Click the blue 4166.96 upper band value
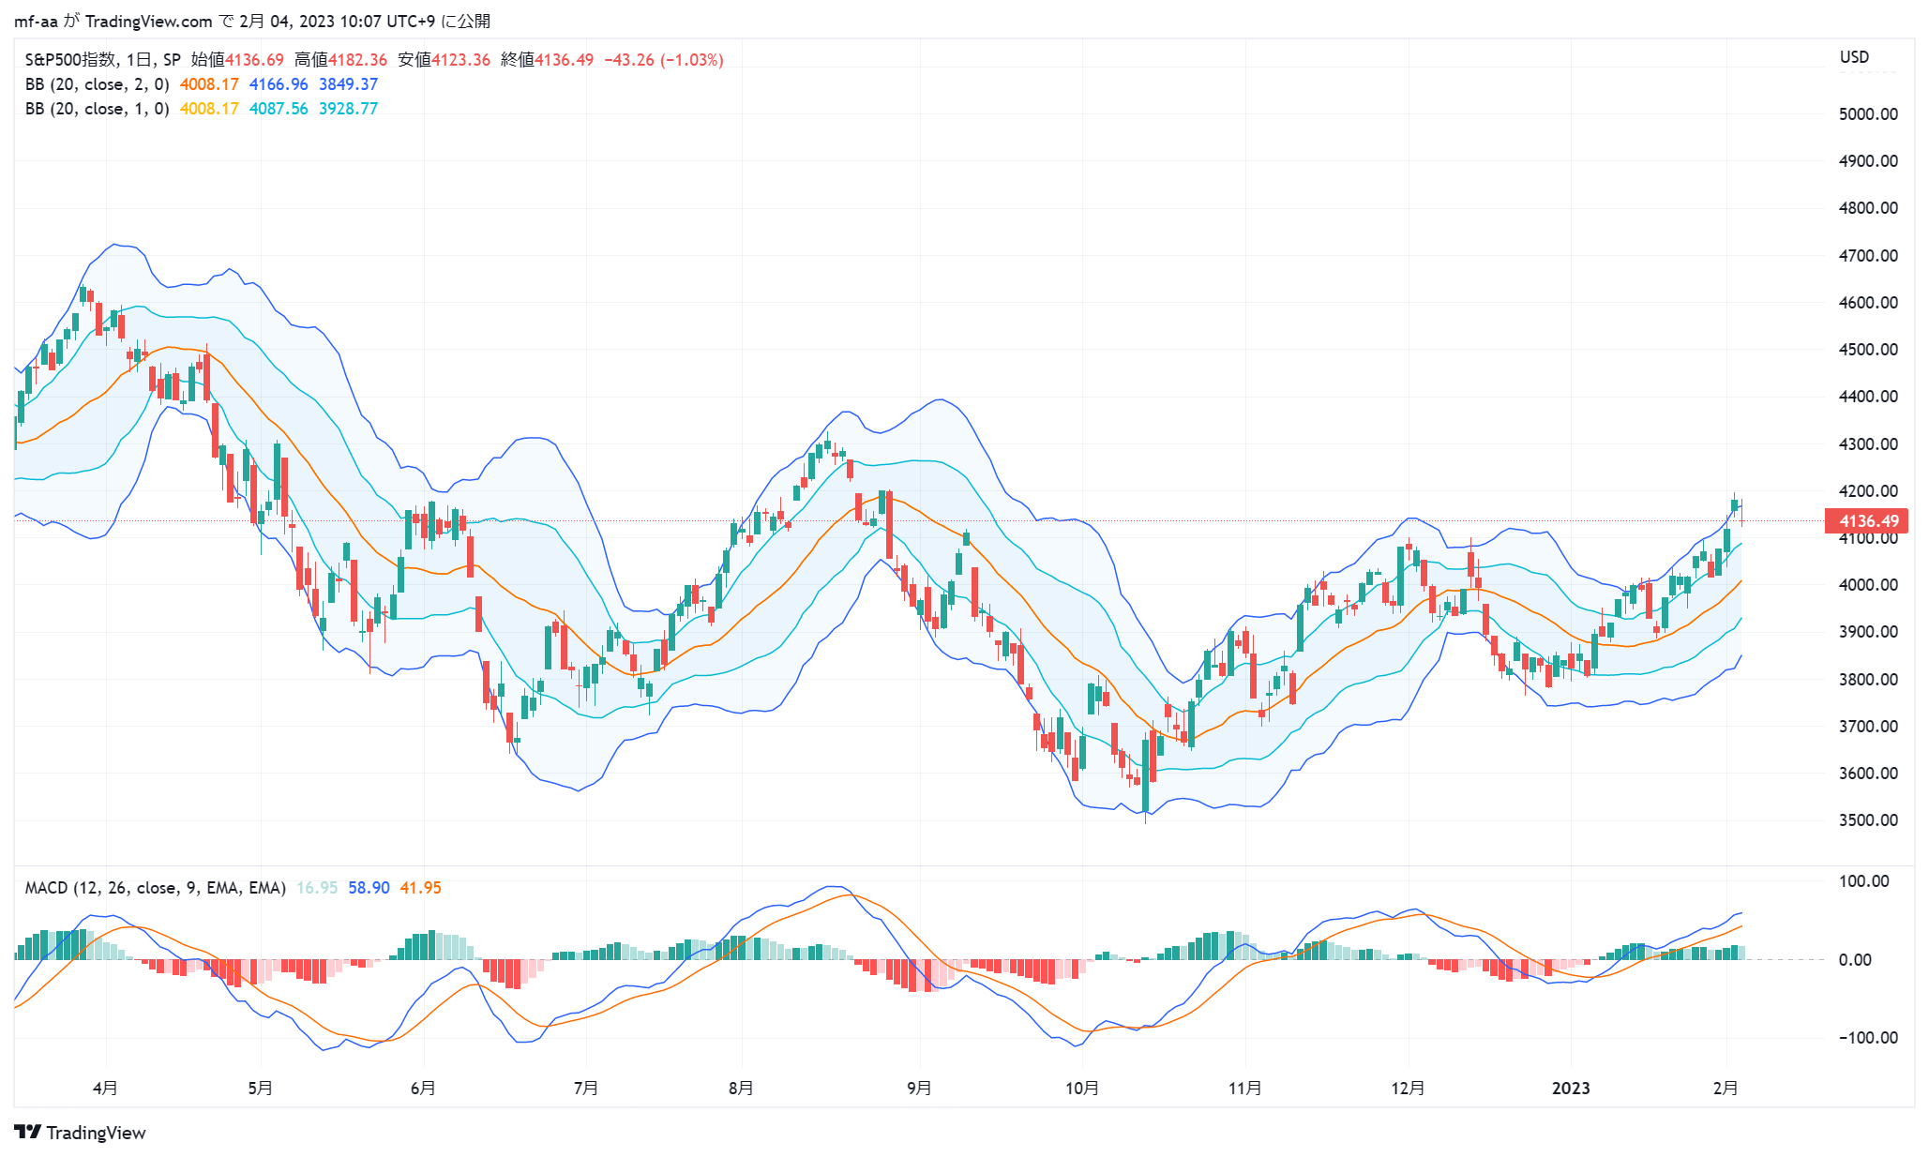 point(279,84)
